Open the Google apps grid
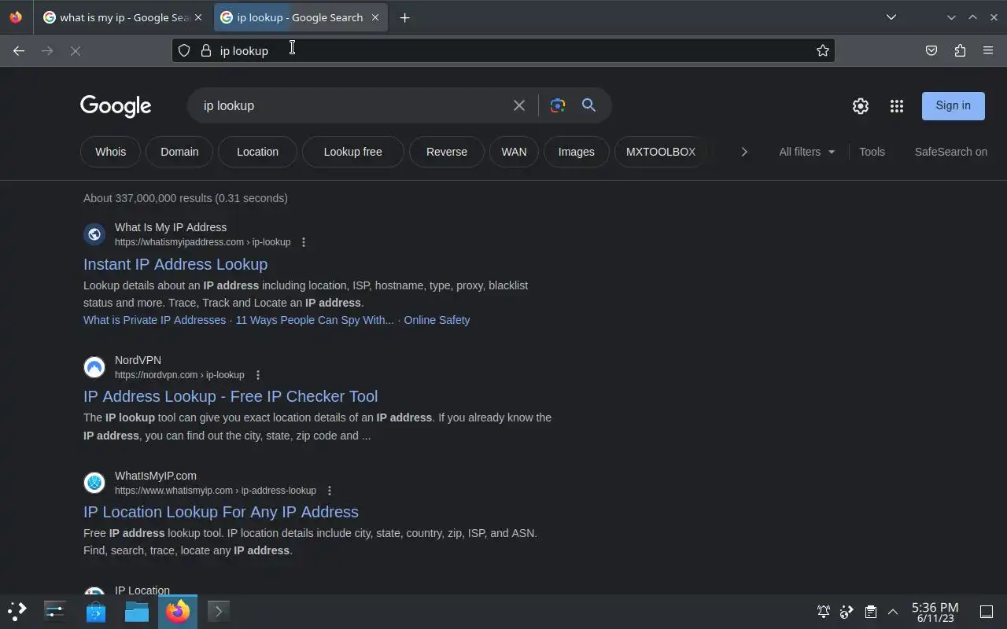Viewport: 1007px width, 629px height. pos(897,106)
